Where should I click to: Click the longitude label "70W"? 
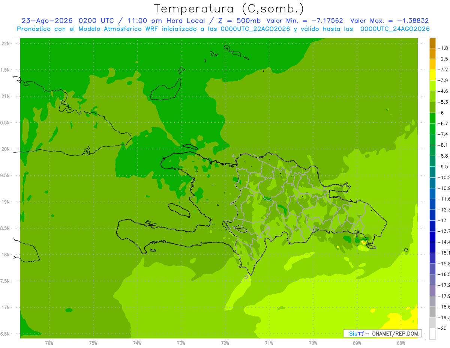tap(313, 343)
